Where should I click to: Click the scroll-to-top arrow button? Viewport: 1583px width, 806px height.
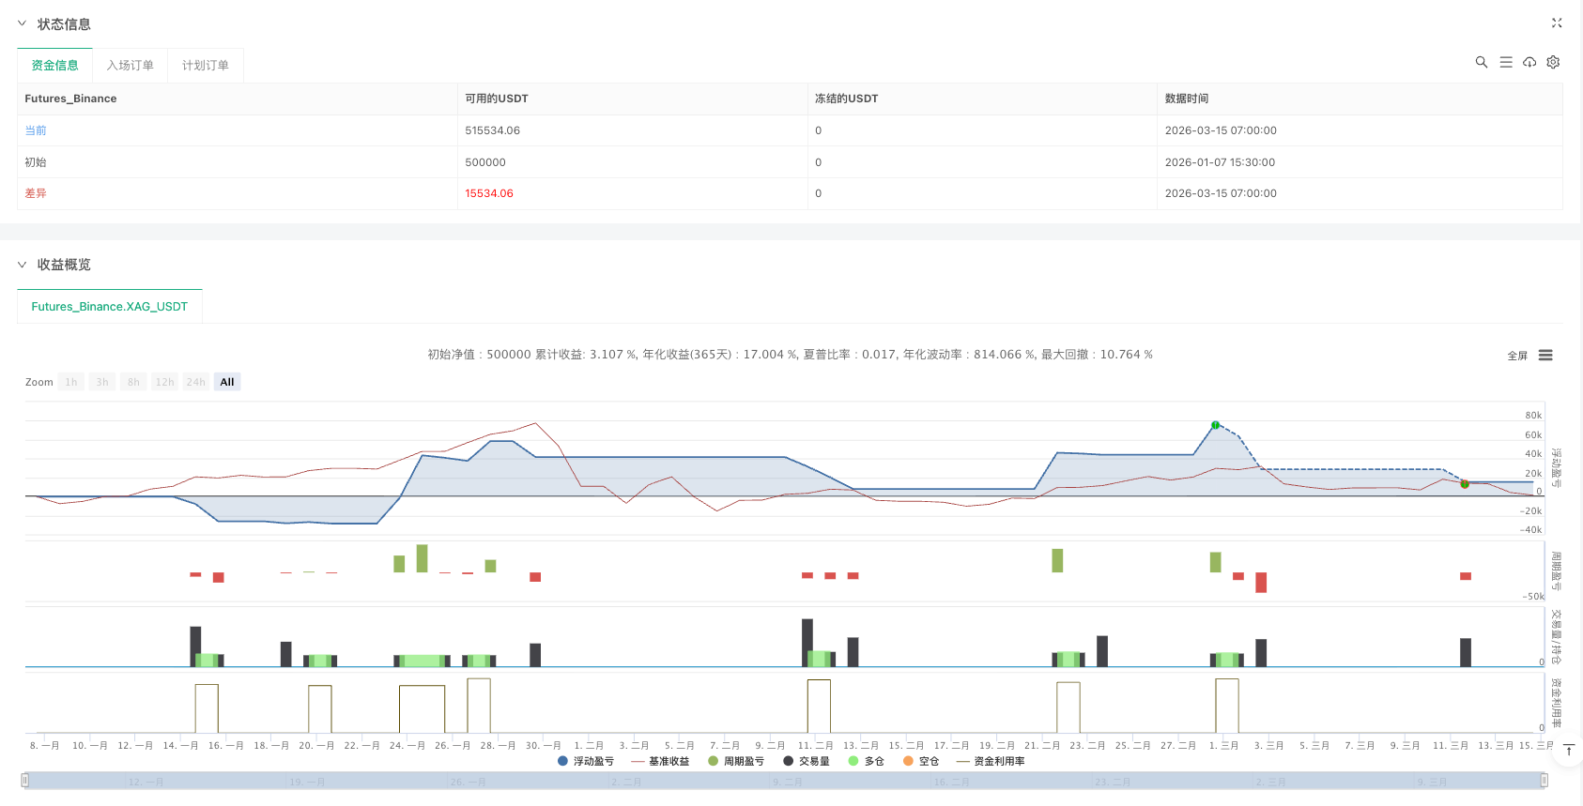pyautogui.click(x=1568, y=751)
